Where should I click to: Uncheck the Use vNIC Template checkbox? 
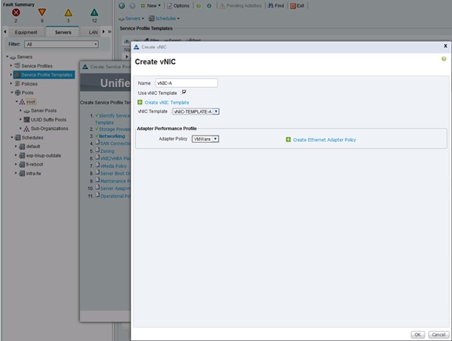click(x=184, y=93)
